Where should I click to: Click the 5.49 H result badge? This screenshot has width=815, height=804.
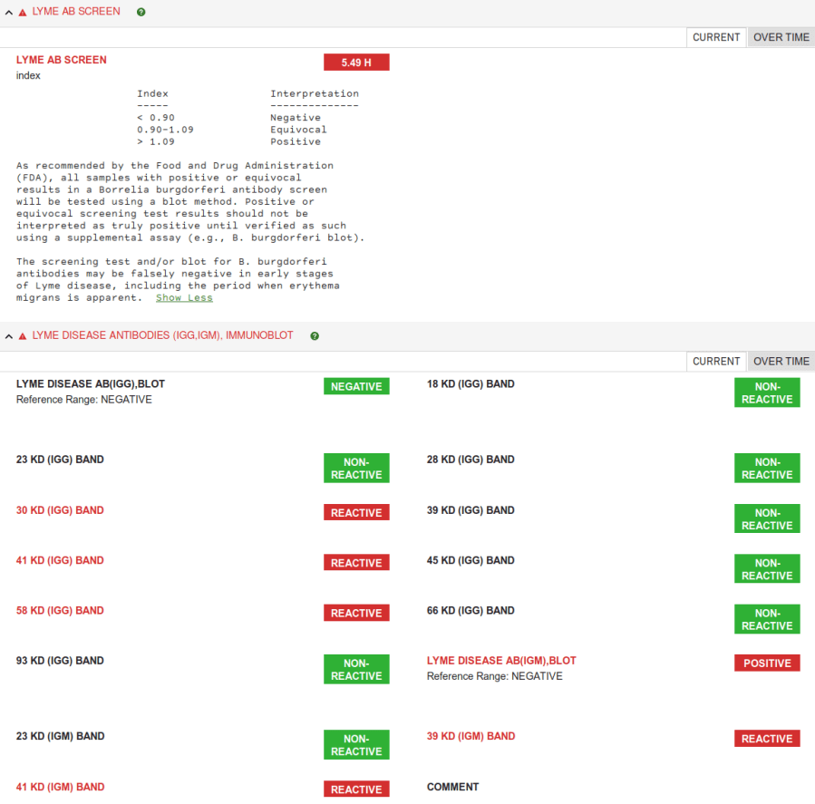[356, 63]
